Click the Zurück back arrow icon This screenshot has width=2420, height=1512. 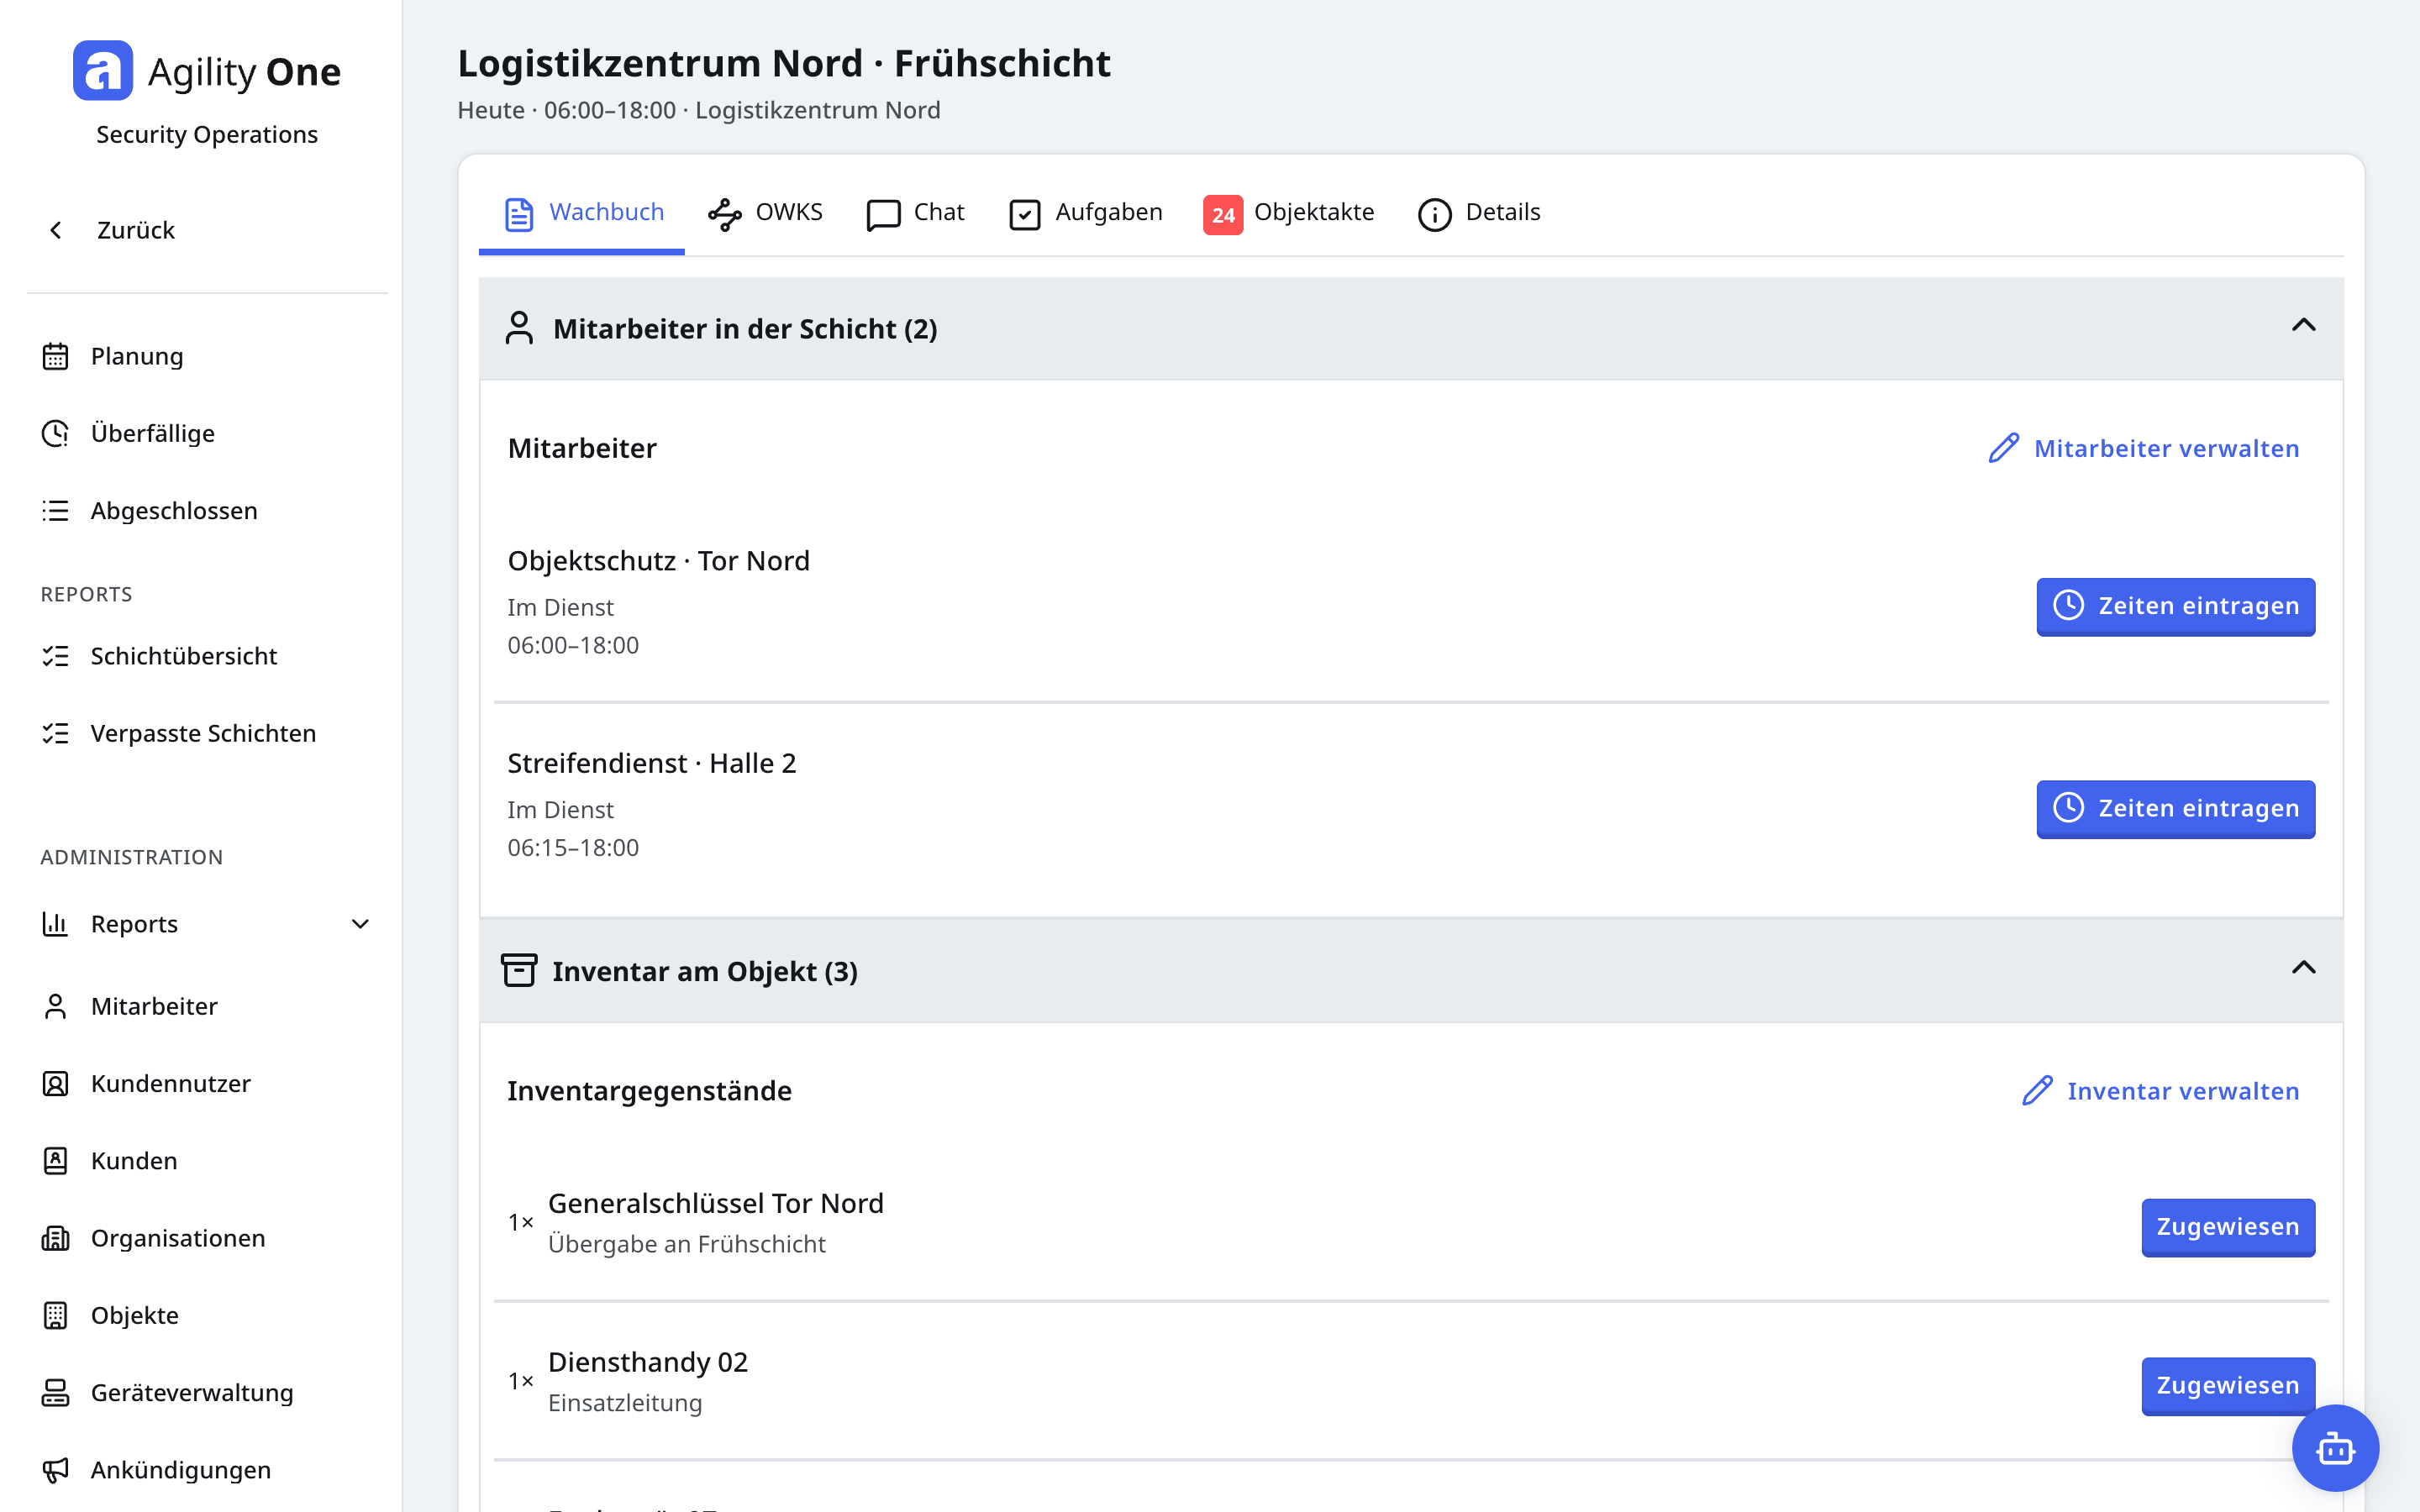[x=56, y=230]
